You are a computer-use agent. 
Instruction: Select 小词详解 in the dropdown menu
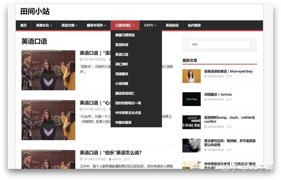click(x=122, y=83)
